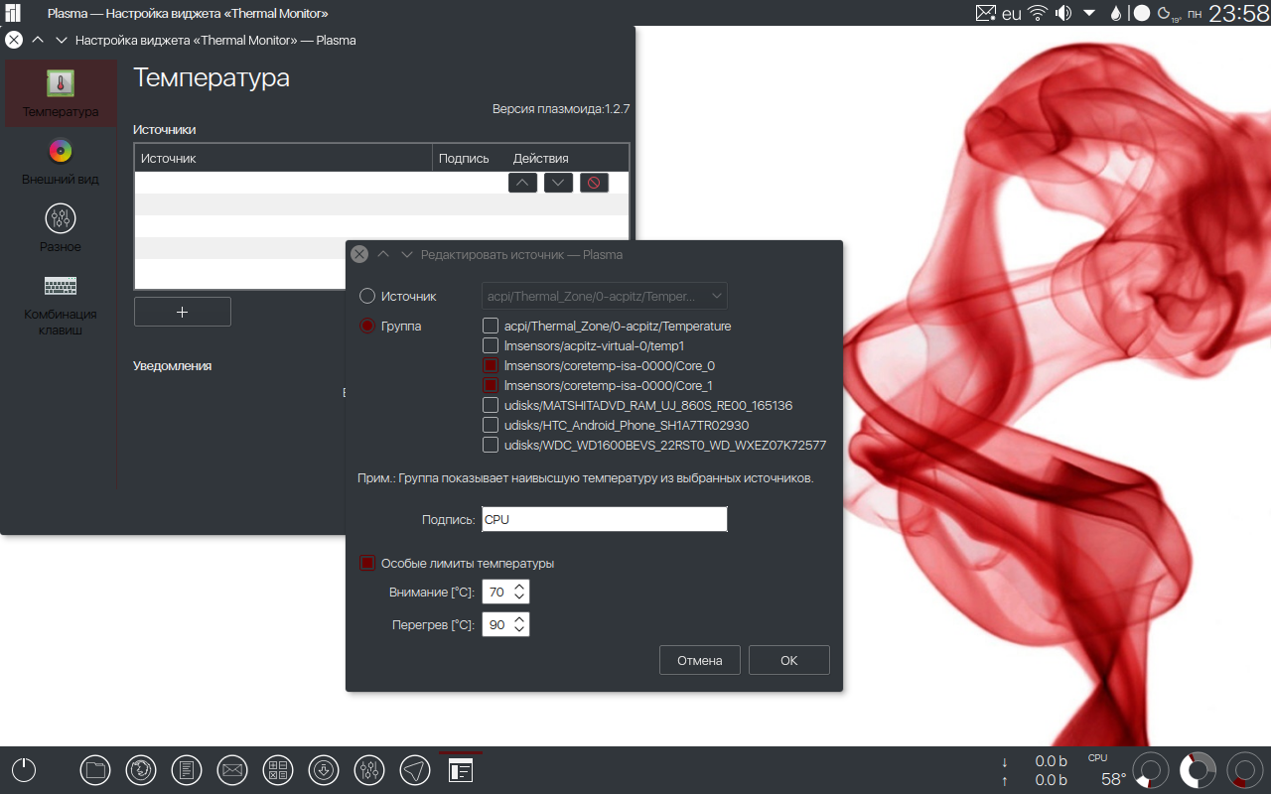Check udisks/WDC_WD1600BEVS sensor
The width and height of the screenshot is (1271, 794).
click(491, 445)
